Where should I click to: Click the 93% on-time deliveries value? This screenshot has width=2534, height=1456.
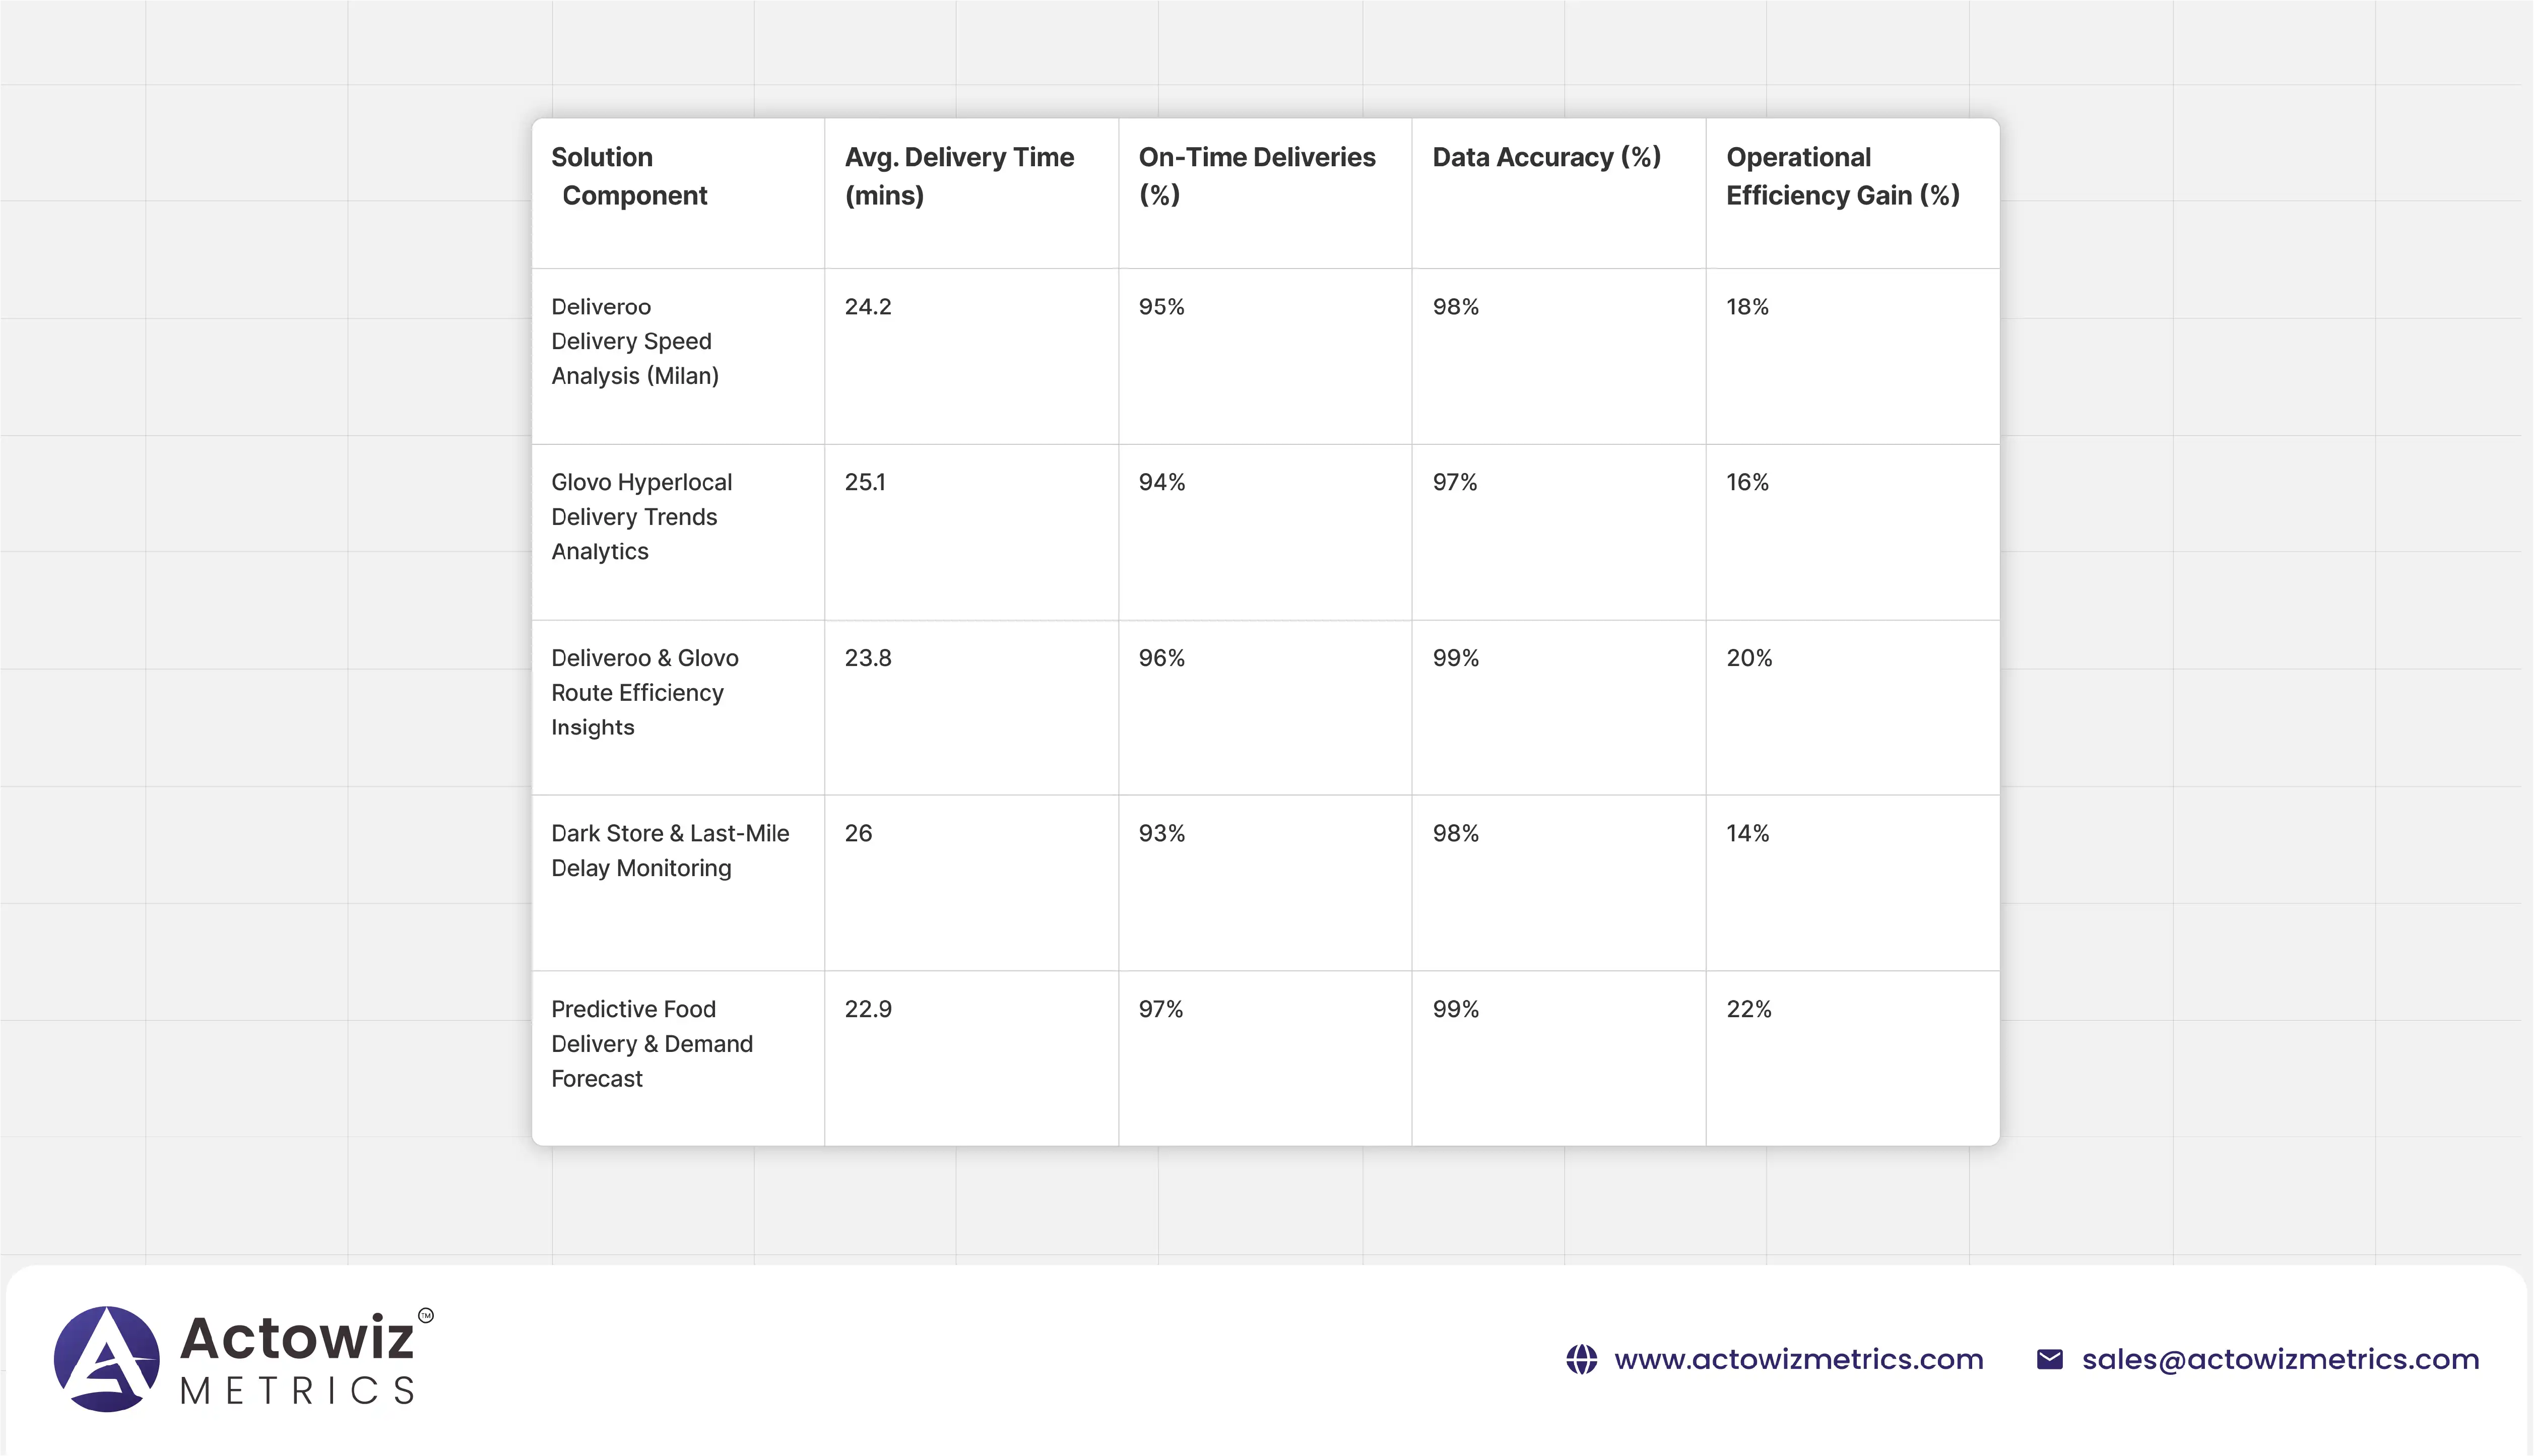pos(1161,834)
